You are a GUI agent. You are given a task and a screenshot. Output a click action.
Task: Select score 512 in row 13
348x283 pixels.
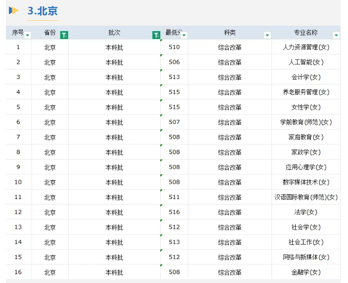[174, 227]
